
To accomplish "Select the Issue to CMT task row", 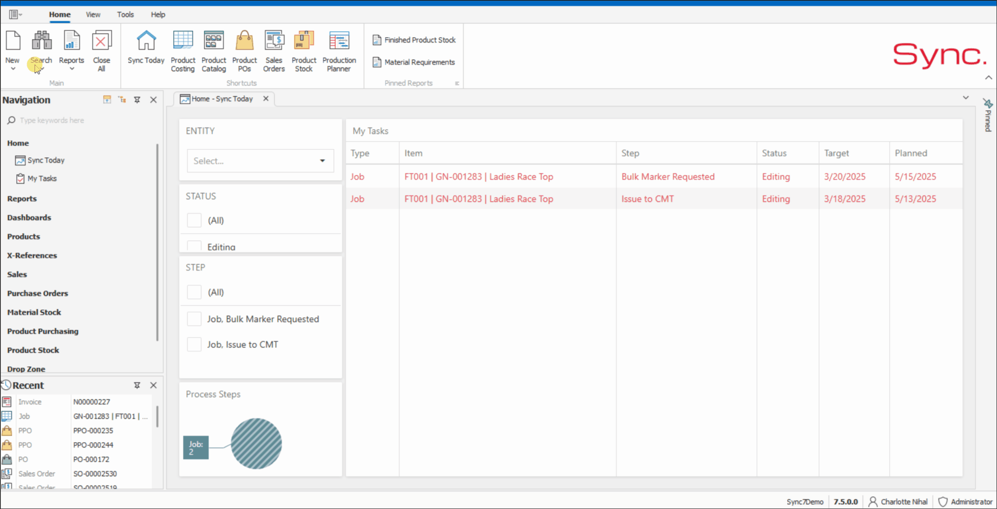I will pyautogui.click(x=654, y=199).
